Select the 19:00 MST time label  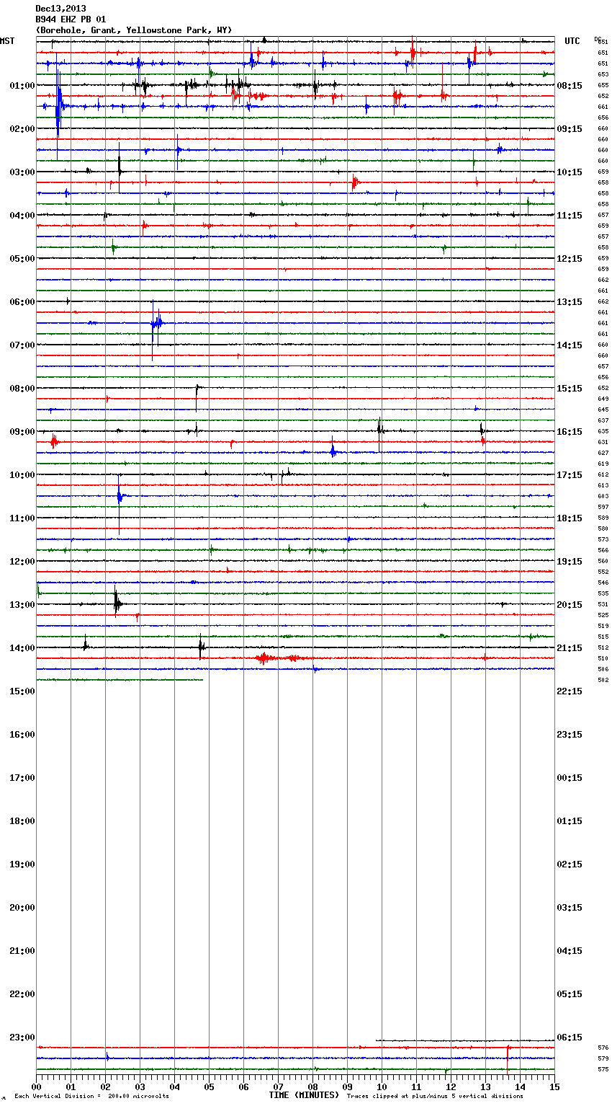pyautogui.click(x=22, y=864)
